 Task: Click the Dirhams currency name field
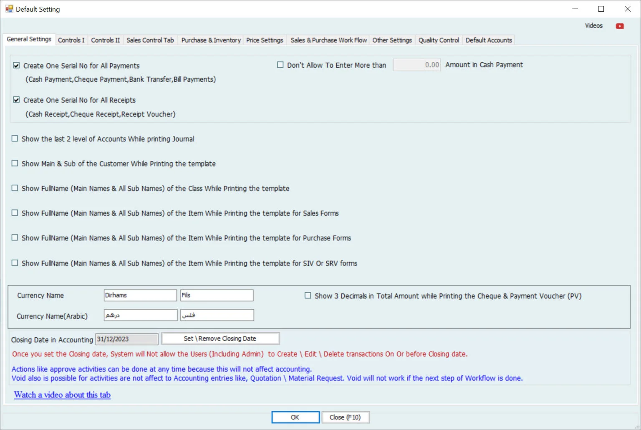140,295
